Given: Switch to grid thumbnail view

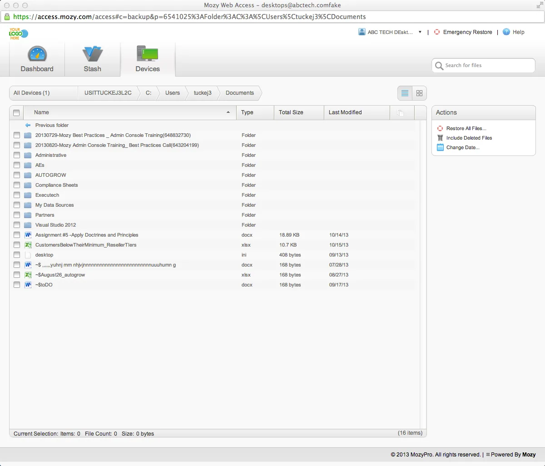Looking at the screenshot, I should 419,93.
